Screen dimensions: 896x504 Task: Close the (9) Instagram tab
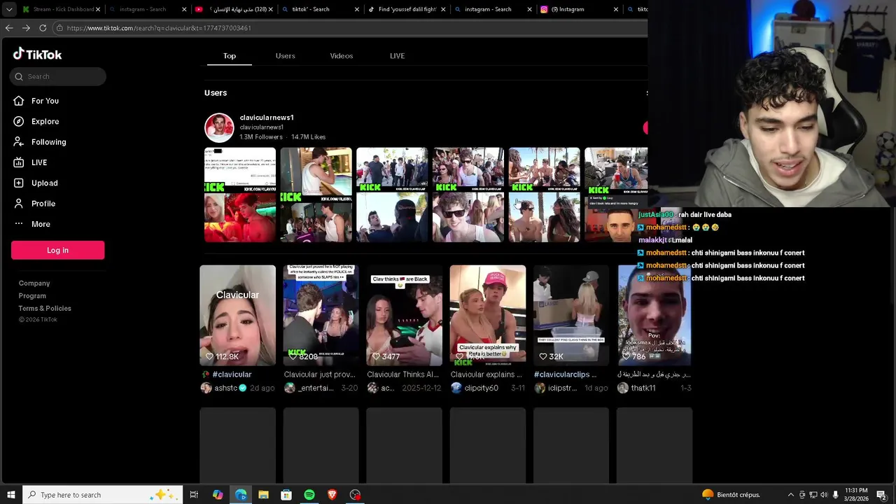[616, 9]
